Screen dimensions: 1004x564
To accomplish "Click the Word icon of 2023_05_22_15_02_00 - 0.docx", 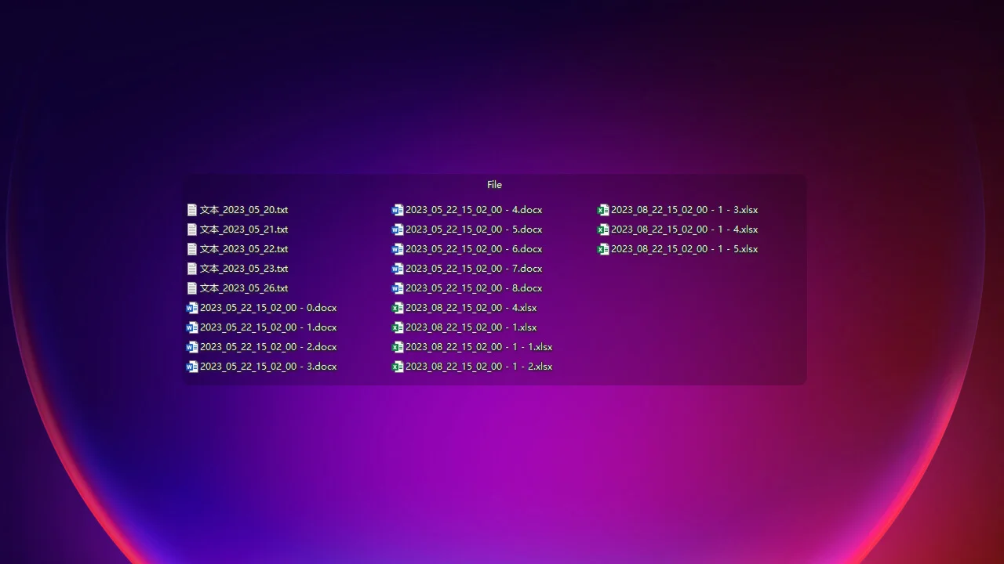I will (192, 308).
